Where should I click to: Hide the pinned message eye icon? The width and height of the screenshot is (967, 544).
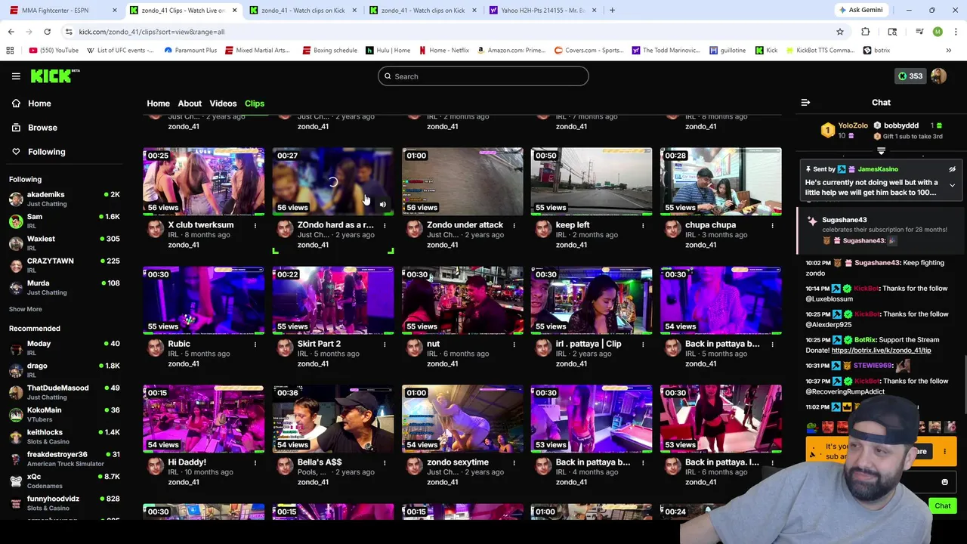952,169
